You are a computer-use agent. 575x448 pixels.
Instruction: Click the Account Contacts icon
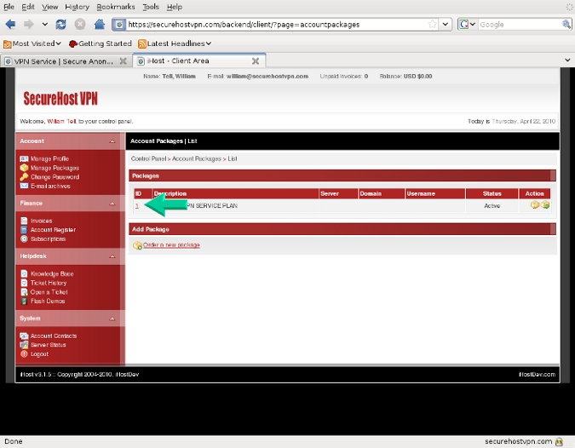click(24, 336)
